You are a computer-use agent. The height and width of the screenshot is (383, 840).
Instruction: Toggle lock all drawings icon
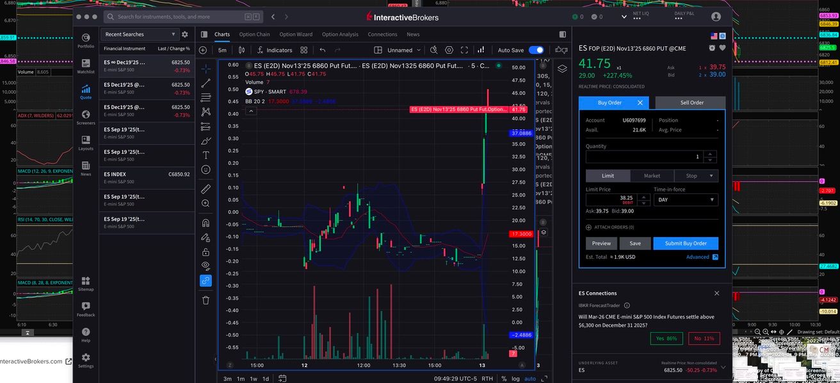point(206,252)
